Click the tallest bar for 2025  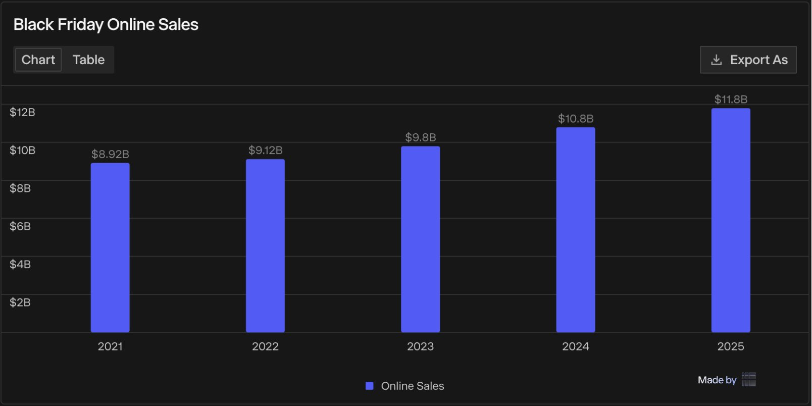click(730, 220)
